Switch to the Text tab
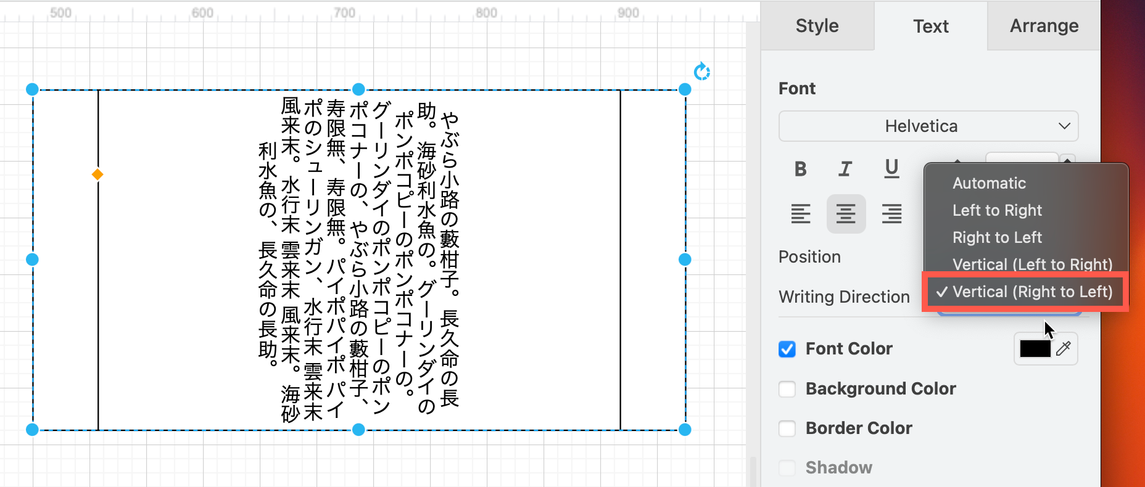This screenshot has width=1145, height=487. click(x=931, y=26)
